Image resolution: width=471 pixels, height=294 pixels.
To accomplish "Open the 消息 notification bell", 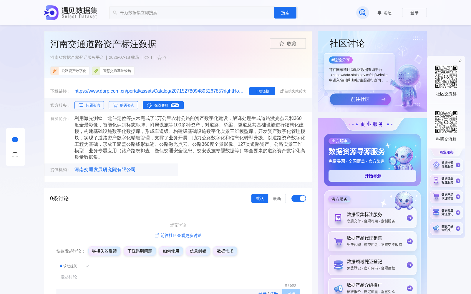I will (x=379, y=13).
